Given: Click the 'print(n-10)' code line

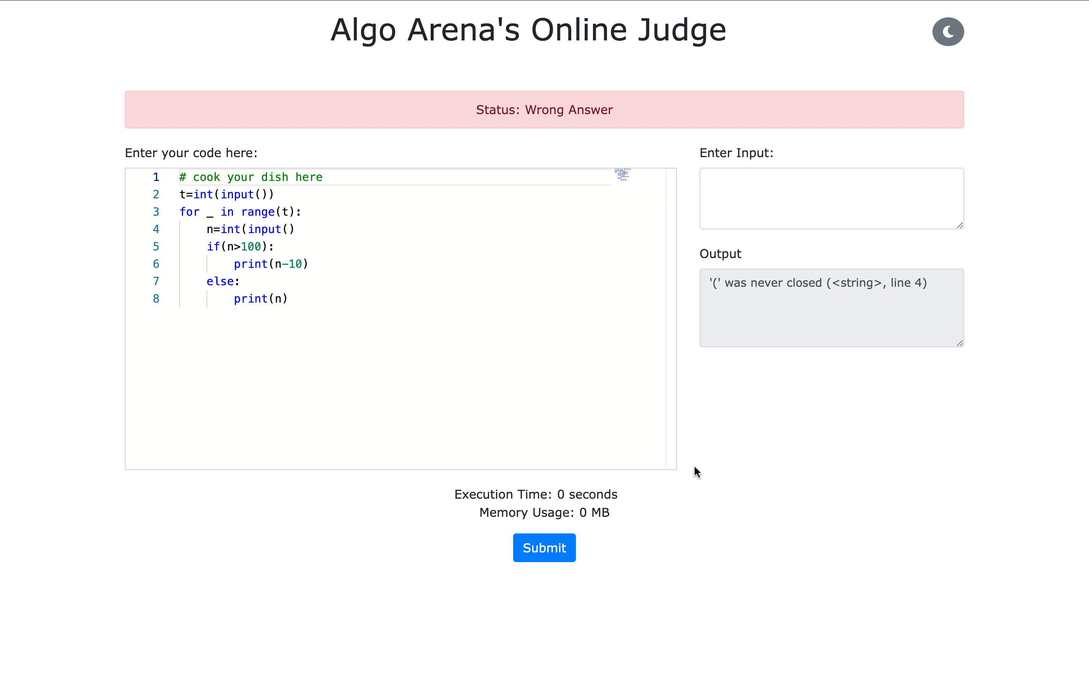Looking at the screenshot, I should (x=271, y=264).
